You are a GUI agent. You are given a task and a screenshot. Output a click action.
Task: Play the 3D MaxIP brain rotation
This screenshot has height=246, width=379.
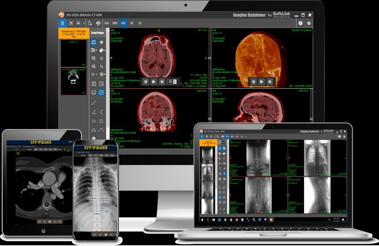262,82
